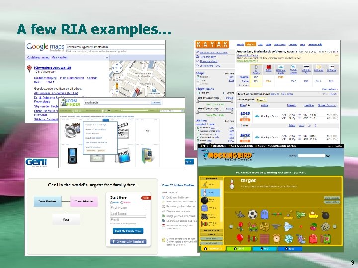The image size is (358, 268).
Task: Click the Google Maps search field
Action: click(x=115, y=47)
